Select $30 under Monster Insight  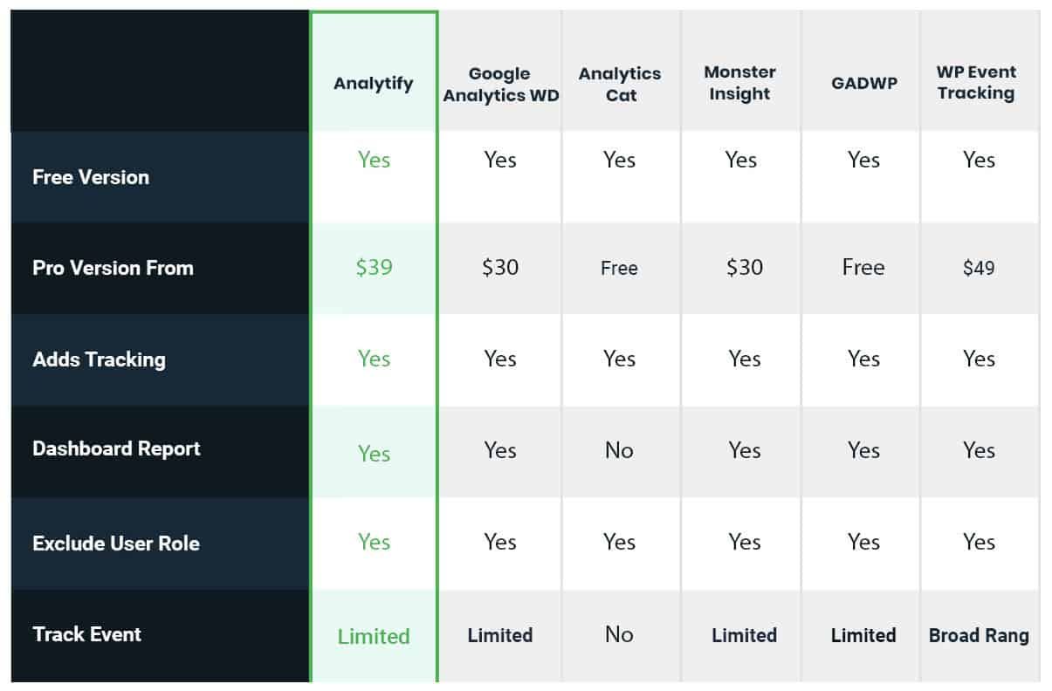745,267
